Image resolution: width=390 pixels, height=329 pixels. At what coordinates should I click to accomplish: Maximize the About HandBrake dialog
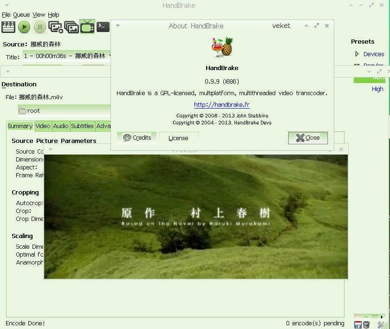316,26
